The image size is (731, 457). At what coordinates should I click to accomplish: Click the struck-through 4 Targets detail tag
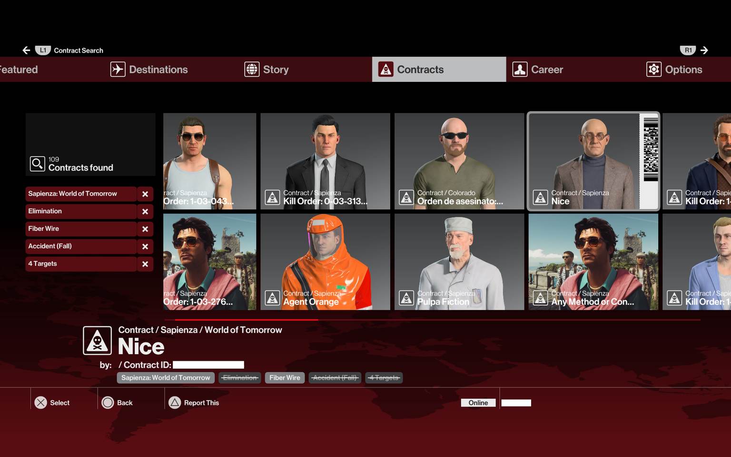click(x=384, y=378)
